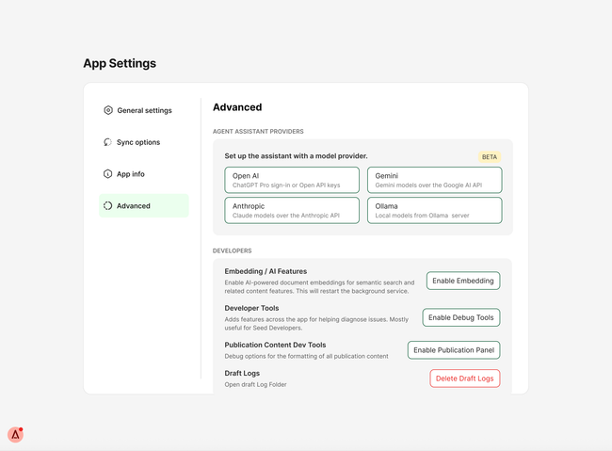Go to the App info tab label
The height and width of the screenshot is (451, 612).
click(131, 174)
